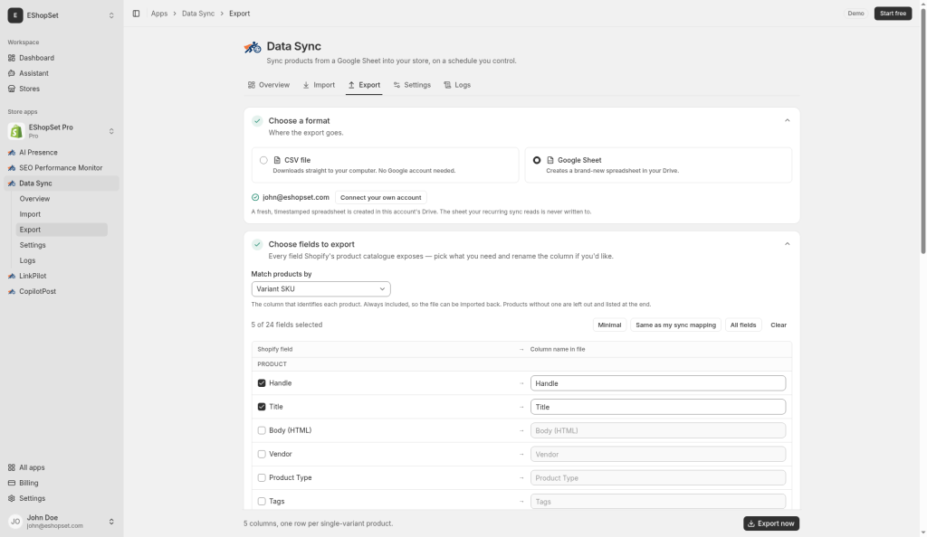The width and height of the screenshot is (927, 537).
Task: Apply Same as my sync mapping
Action: coord(675,325)
